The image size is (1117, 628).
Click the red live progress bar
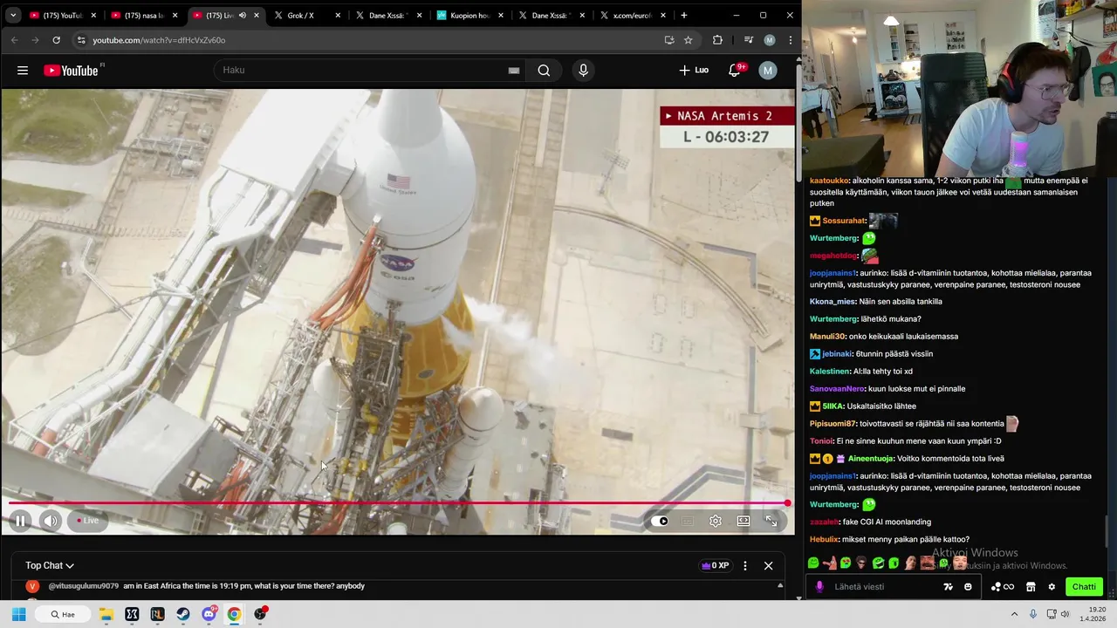coord(397,503)
